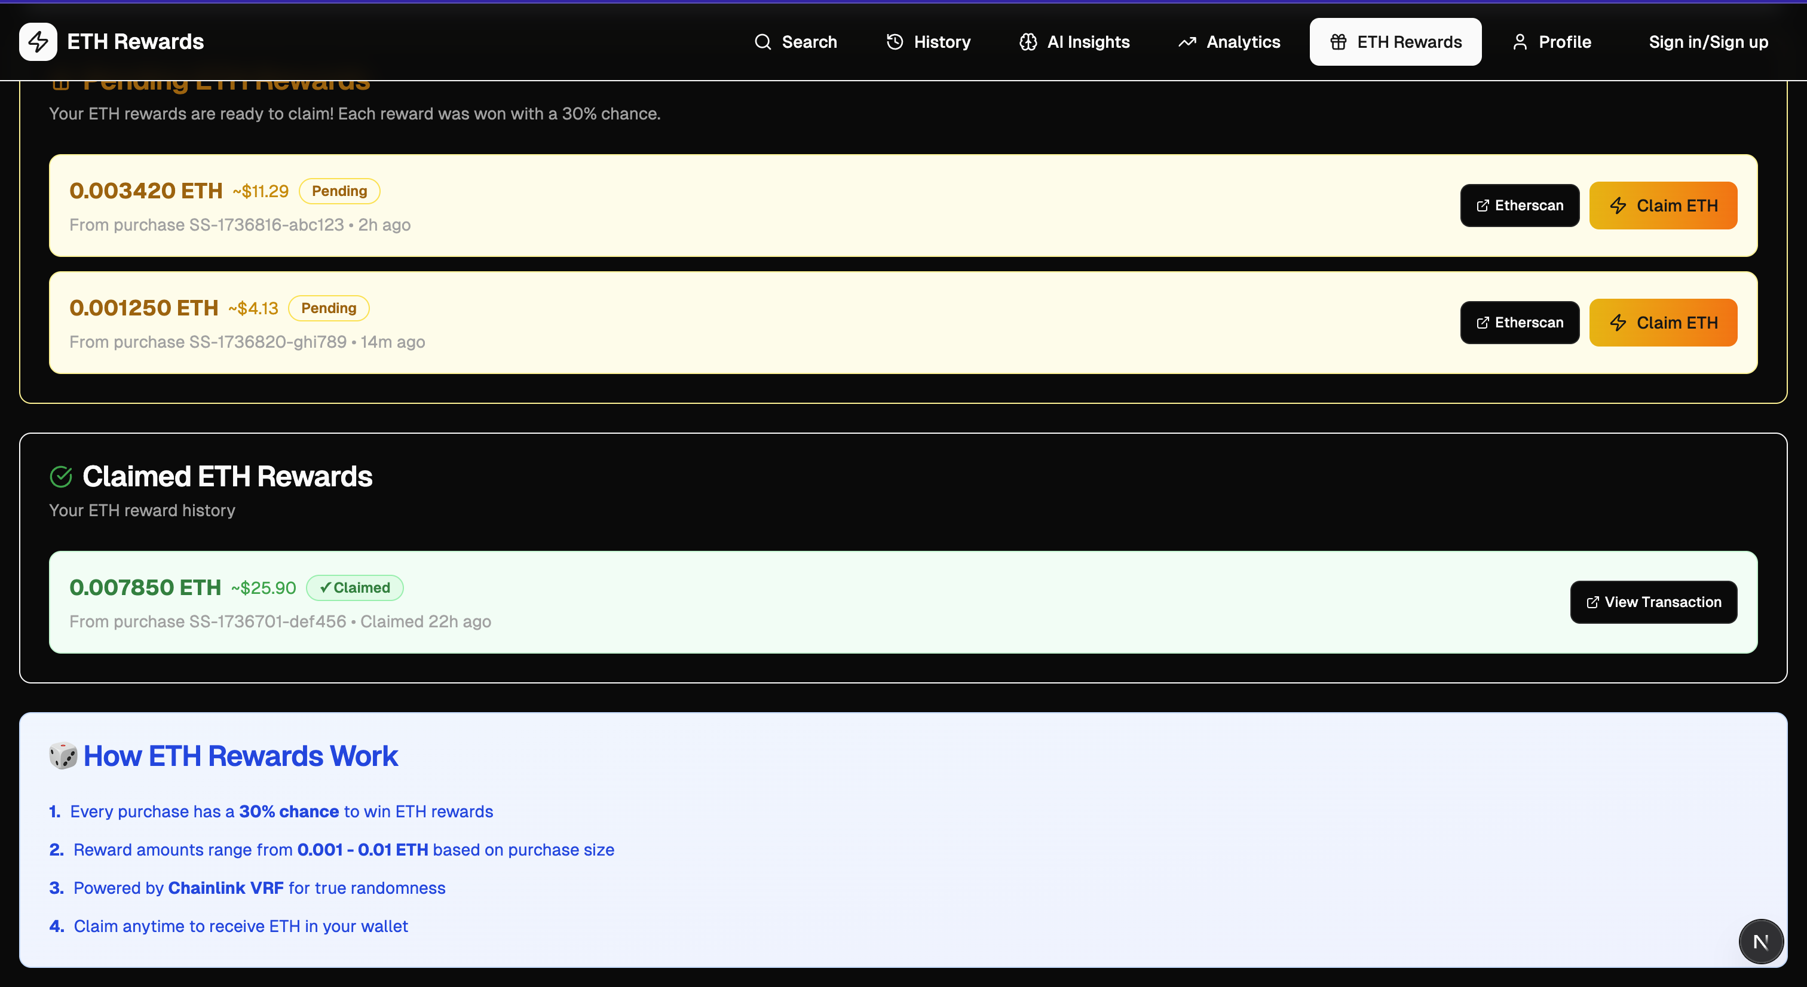Open Etherscan for purchase SS-1736820-ghi789
Image resolution: width=1807 pixels, height=987 pixels.
[1520, 323]
